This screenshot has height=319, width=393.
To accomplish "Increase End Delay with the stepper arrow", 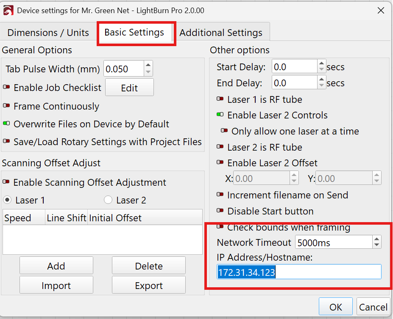I will tap(322, 80).
